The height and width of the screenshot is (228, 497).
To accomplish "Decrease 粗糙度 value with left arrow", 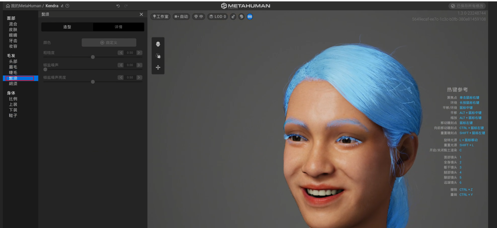I will point(121,53).
